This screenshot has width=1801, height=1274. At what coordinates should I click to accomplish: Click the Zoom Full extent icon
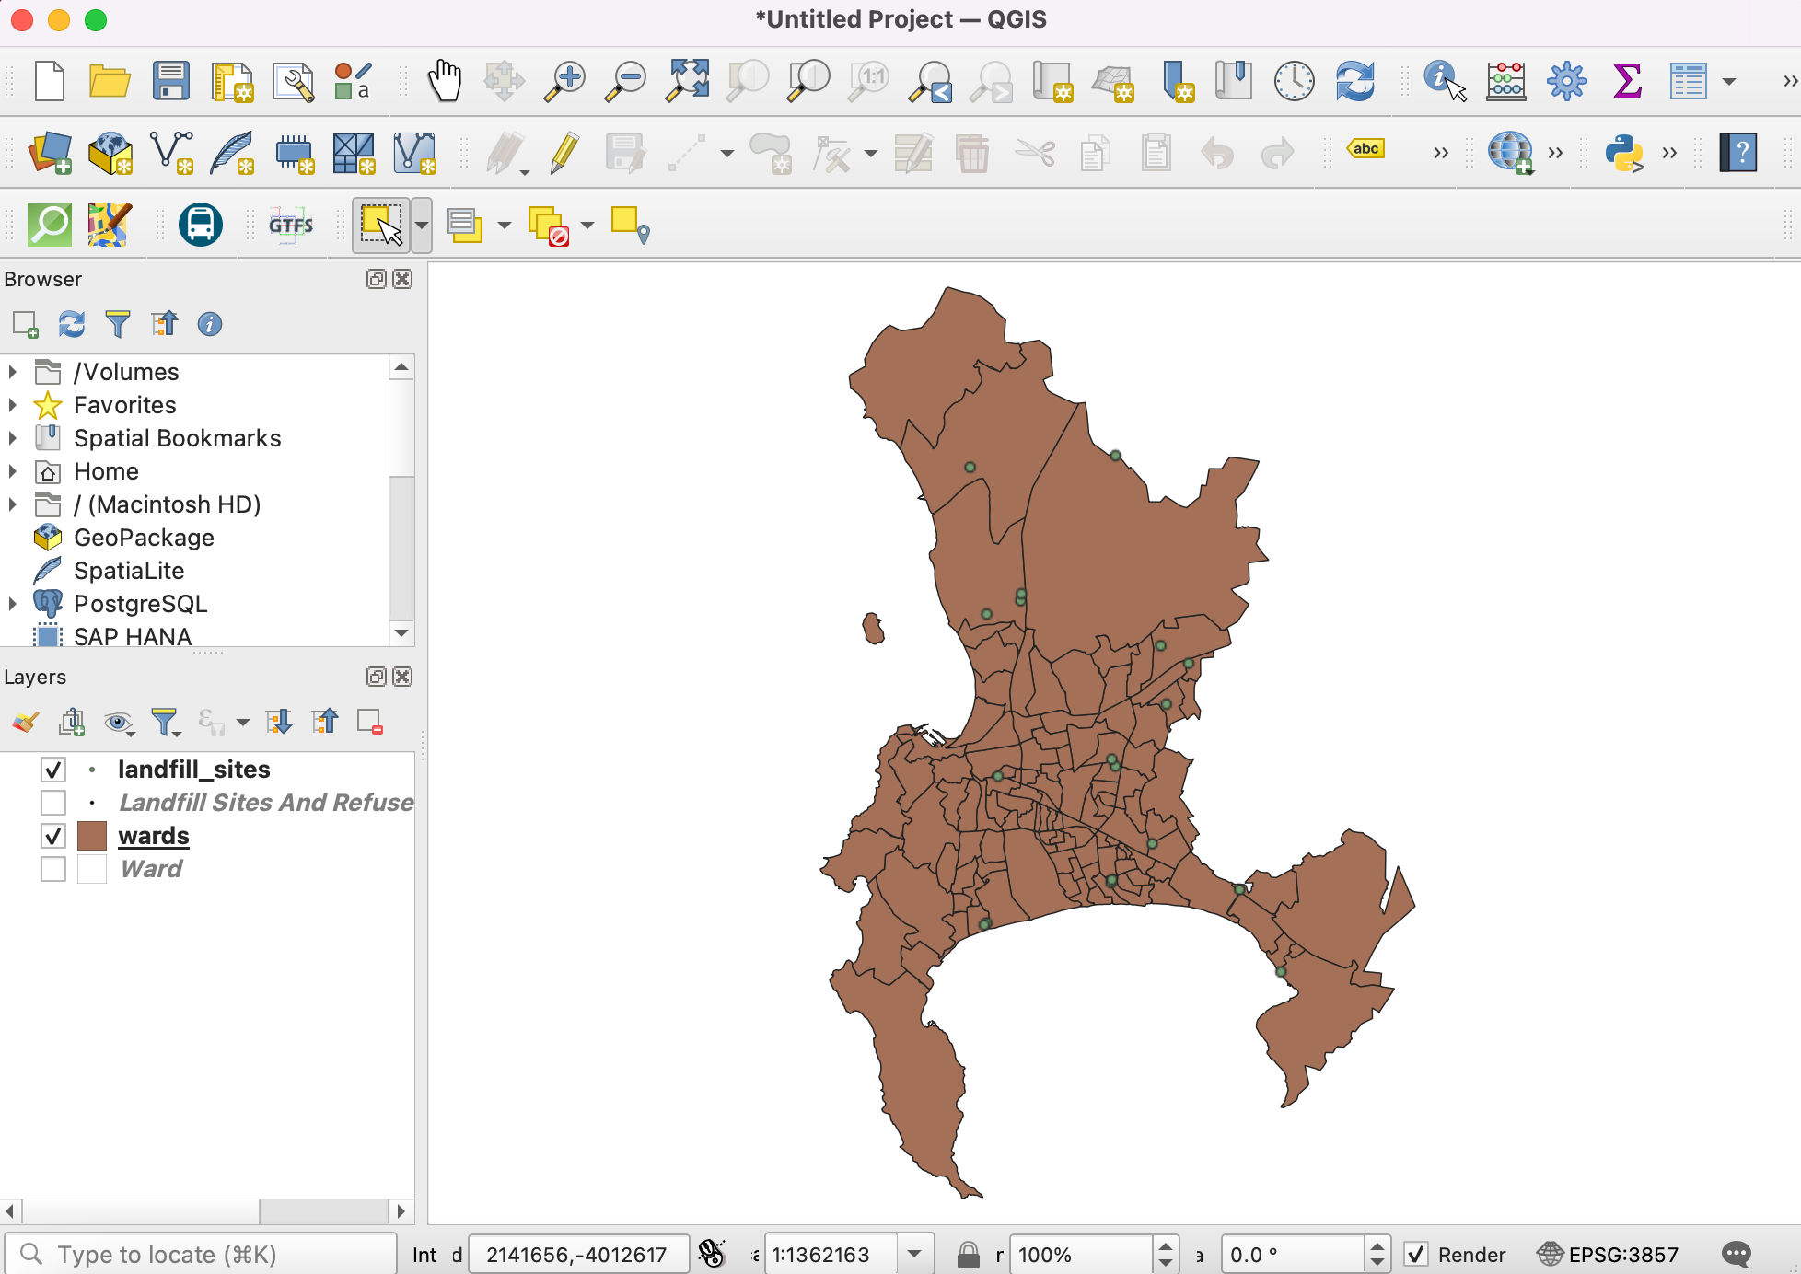click(688, 81)
